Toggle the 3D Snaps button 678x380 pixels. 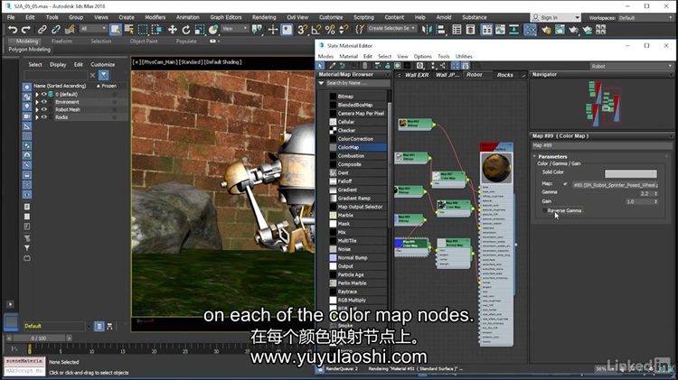(302, 30)
